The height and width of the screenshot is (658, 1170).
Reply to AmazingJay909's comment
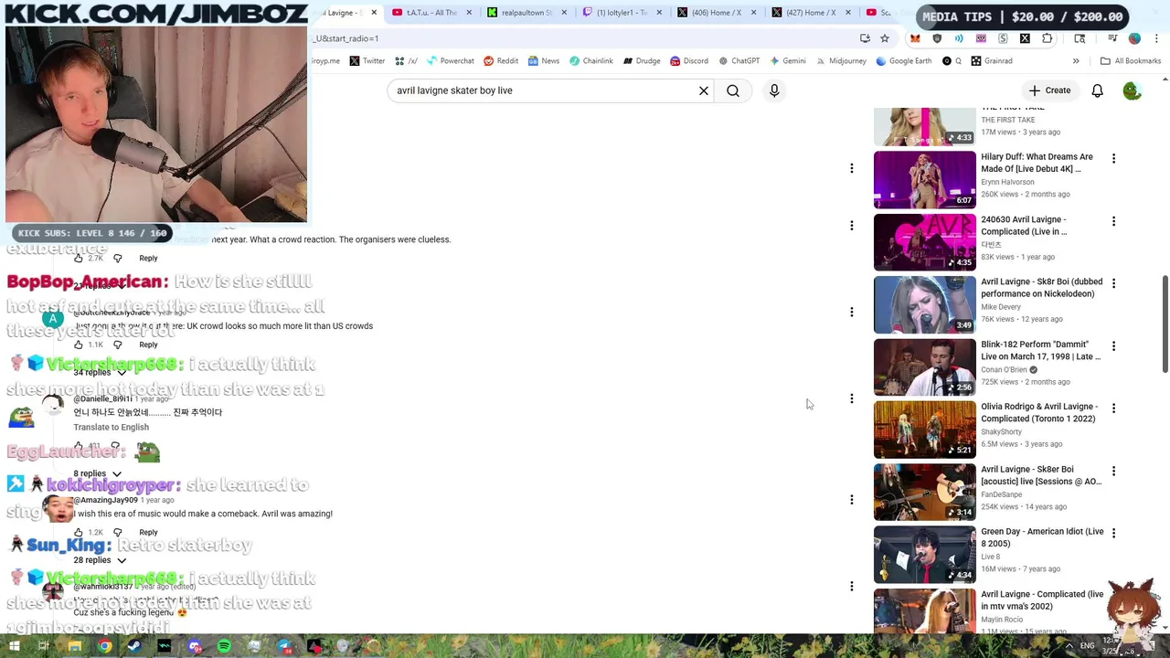(x=148, y=532)
